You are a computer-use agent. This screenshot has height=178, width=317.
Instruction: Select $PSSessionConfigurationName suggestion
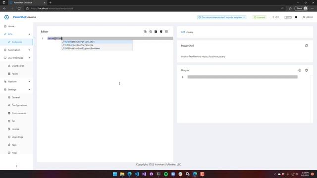pos(97,48)
